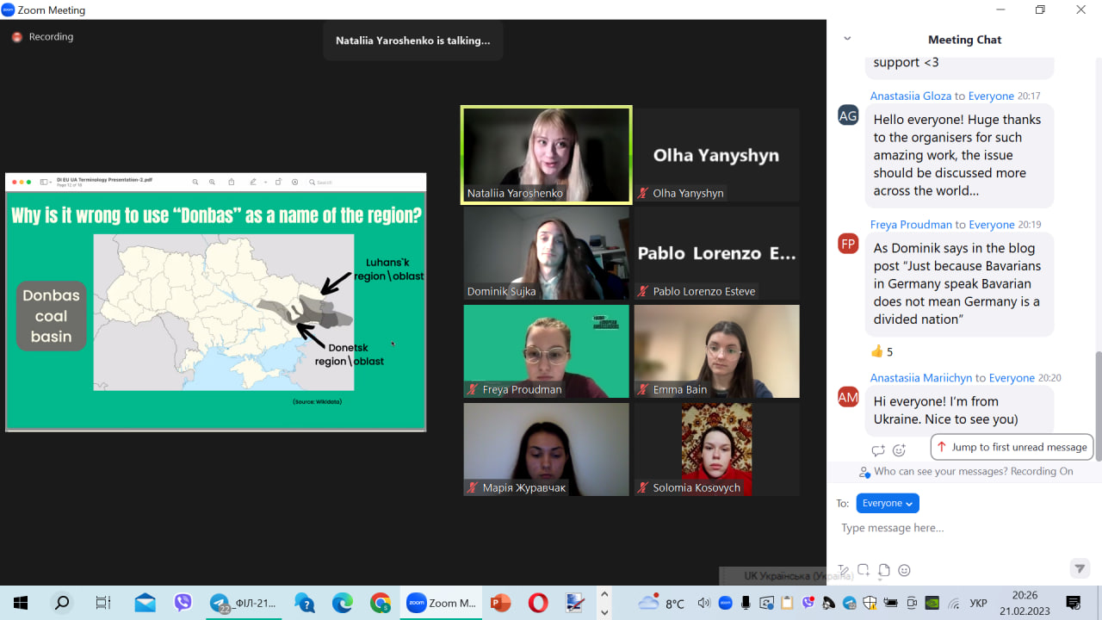This screenshot has height=620, width=1102.
Task: Open the reply-in-thread icon on Mariichyn's message
Action: [878, 450]
